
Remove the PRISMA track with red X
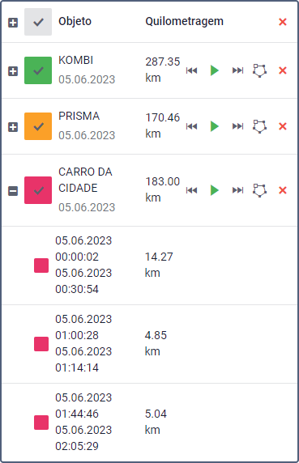pos(283,126)
